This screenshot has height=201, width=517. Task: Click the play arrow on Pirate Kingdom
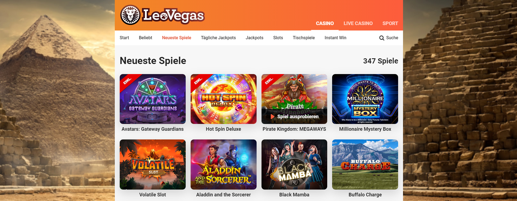(272, 117)
